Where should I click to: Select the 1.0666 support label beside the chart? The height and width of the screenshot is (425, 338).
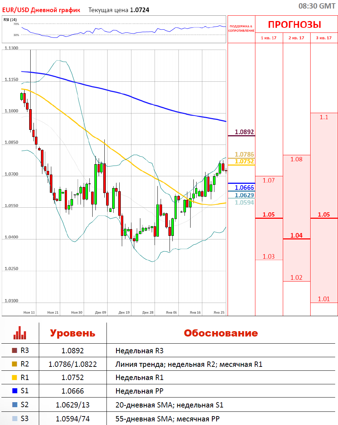[x=244, y=188]
